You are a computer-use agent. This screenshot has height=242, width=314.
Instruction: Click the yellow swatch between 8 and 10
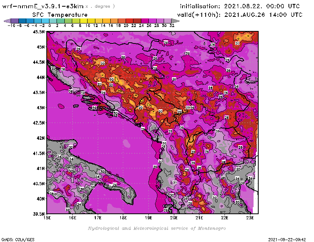coord(83,21)
